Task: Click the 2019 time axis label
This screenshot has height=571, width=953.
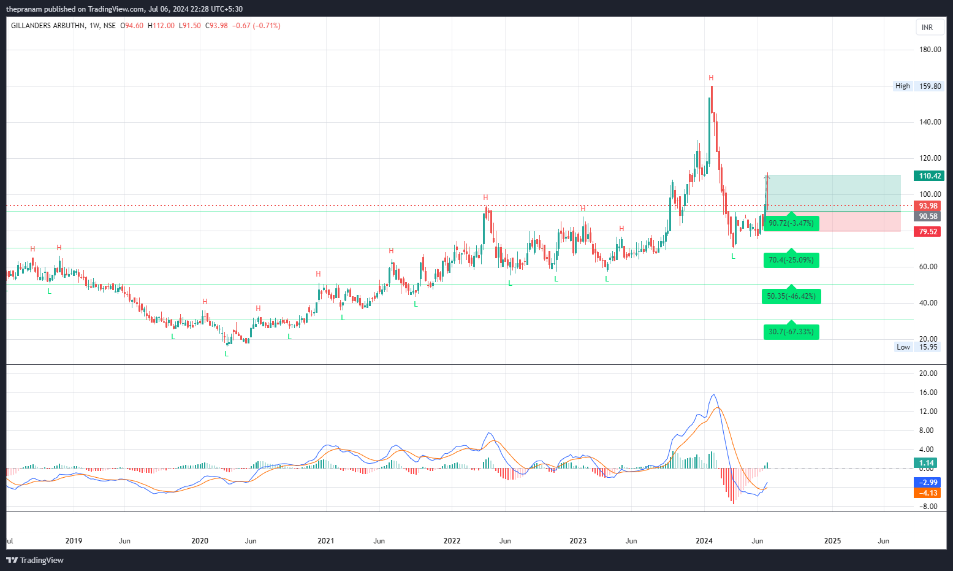Action: click(74, 541)
